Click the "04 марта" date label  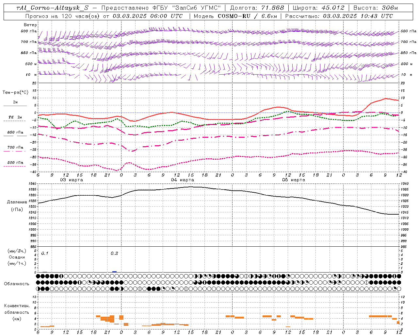[183, 180]
